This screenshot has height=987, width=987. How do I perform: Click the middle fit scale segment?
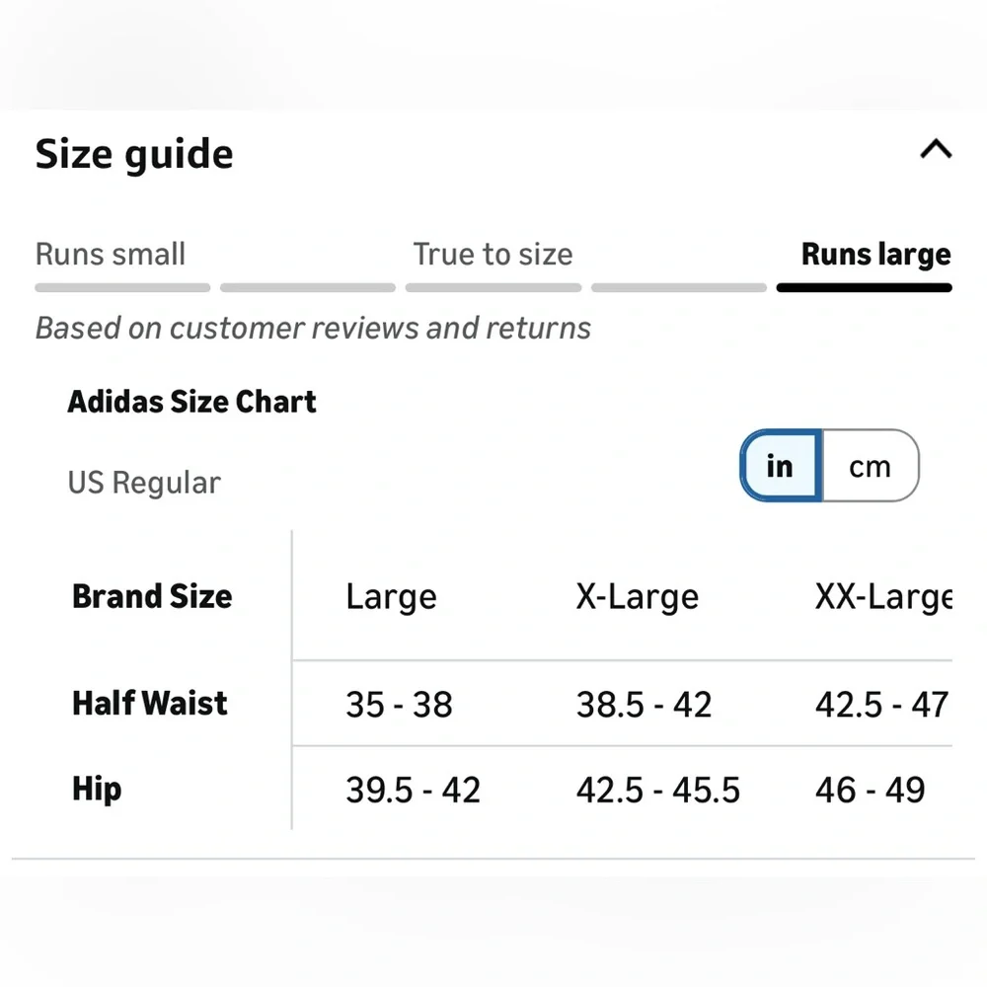click(493, 288)
